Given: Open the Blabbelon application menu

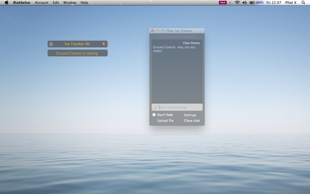Looking at the screenshot, I should pyautogui.click(x=22, y=2).
